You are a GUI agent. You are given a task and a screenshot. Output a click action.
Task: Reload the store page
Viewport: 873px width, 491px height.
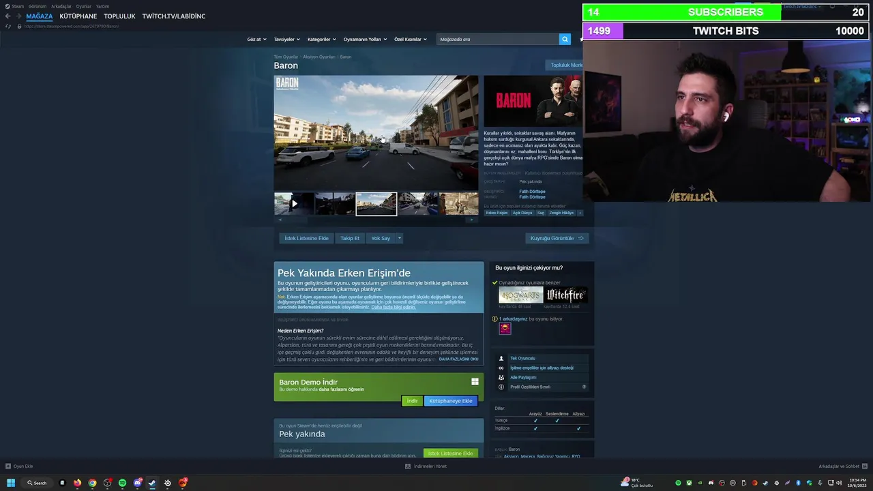pos(8,26)
